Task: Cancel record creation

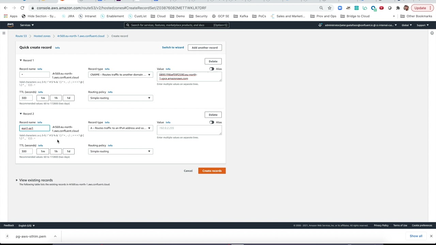Action: (x=188, y=171)
